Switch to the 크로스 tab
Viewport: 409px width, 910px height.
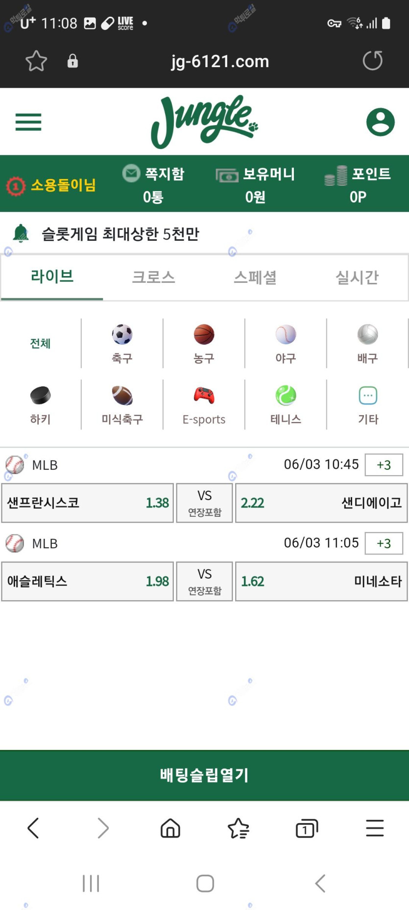pyautogui.click(x=153, y=277)
